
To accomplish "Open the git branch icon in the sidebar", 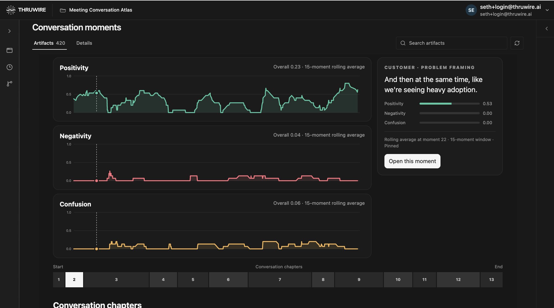I will 9,84.
